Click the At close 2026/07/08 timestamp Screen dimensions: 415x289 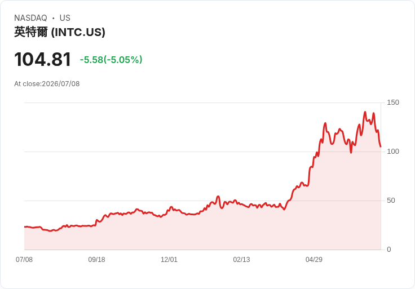click(x=47, y=84)
